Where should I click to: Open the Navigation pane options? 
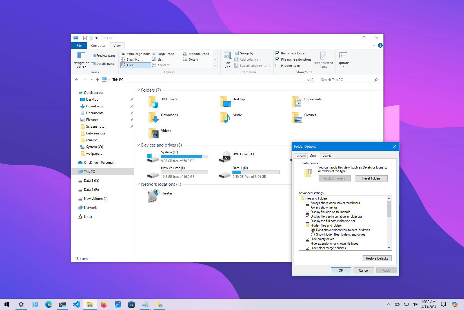[81, 60]
